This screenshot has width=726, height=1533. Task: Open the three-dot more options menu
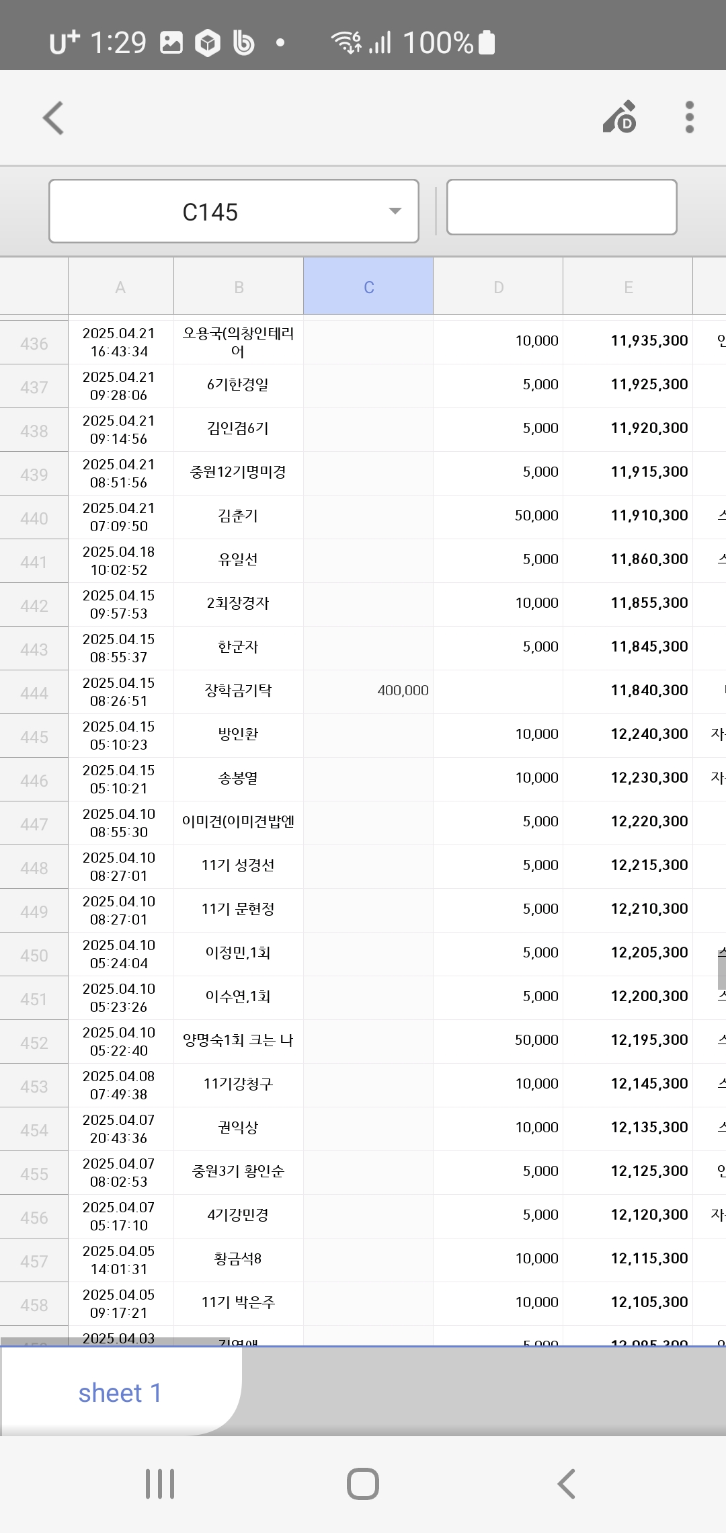tap(689, 118)
